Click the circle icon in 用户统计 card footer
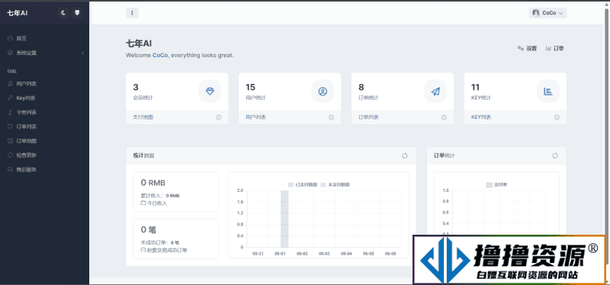 (331, 117)
